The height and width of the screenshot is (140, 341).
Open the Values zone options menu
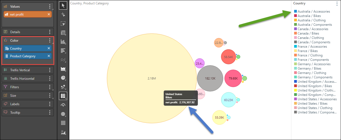50,6
